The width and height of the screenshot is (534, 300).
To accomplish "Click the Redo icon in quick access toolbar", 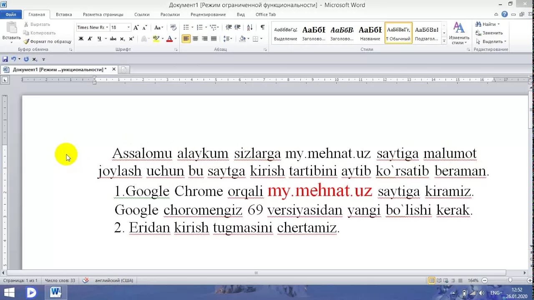I will coord(26,59).
